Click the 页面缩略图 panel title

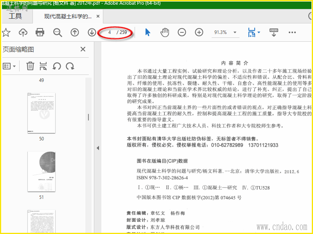[x=18, y=50]
